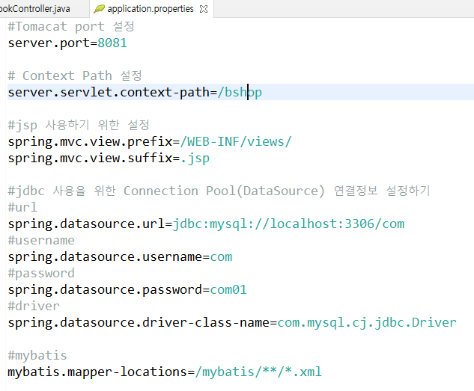Click the '#jsp' comment line
The width and height of the screenshot is (474, 391).
coord(79,125)
